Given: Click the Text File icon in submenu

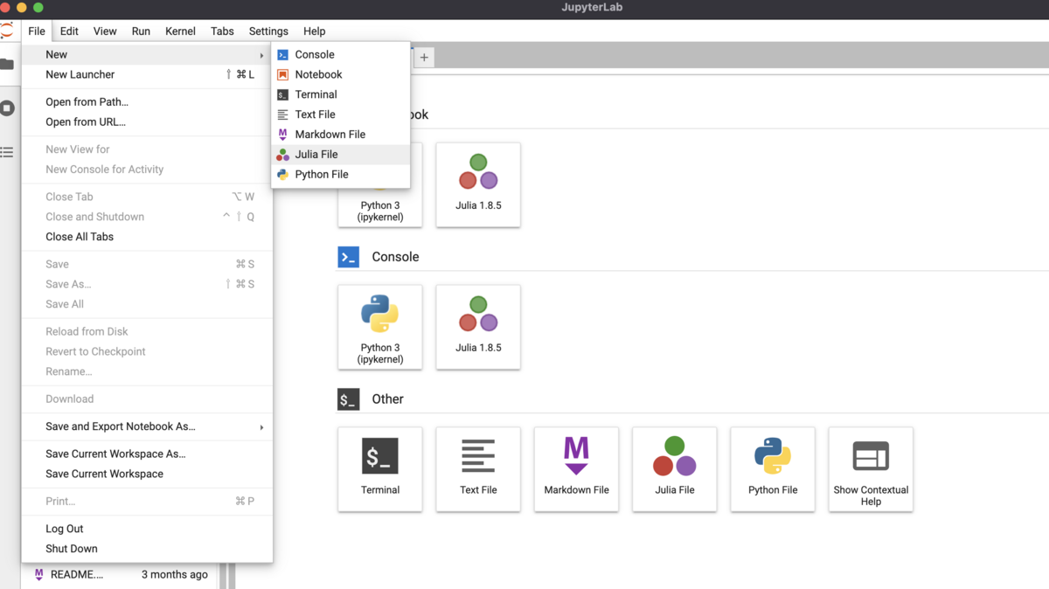Looking at the screenshot, I should (x=282, y=114).
